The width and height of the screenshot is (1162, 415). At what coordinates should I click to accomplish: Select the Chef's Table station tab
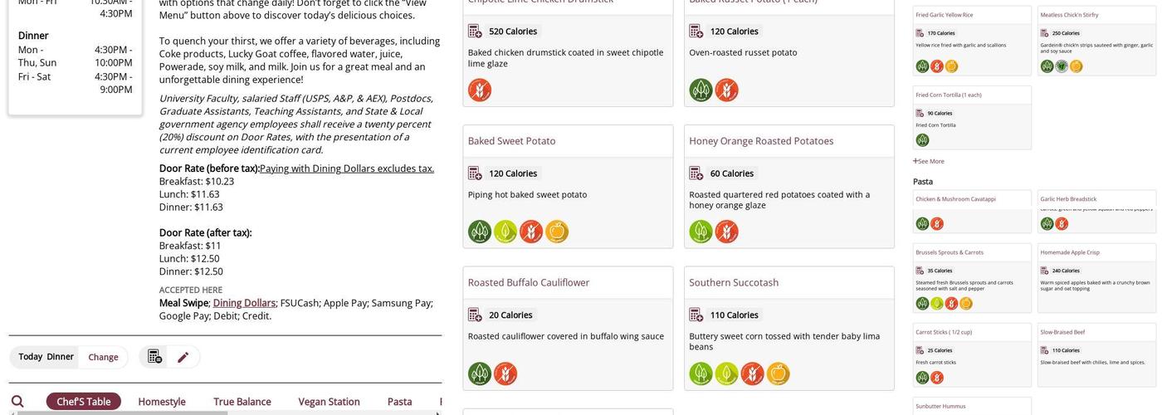(x=84, y=402)
